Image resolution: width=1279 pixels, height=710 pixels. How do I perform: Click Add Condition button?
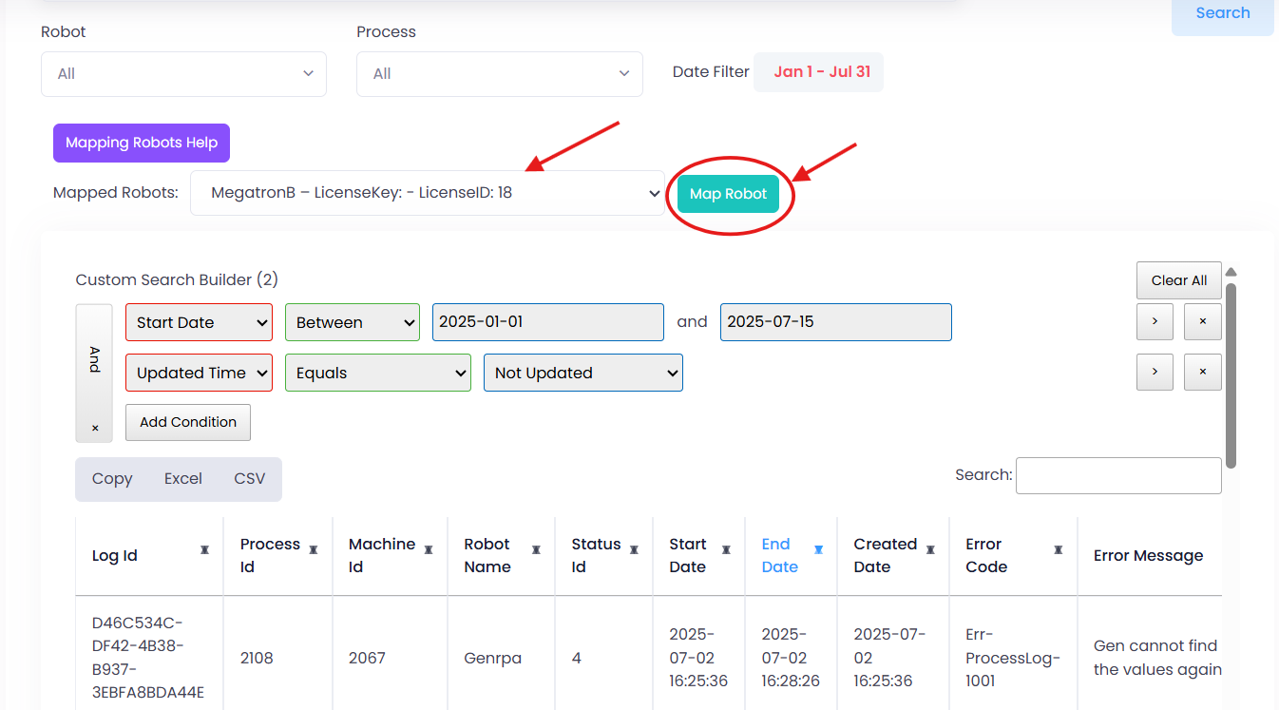pos(188,422)
